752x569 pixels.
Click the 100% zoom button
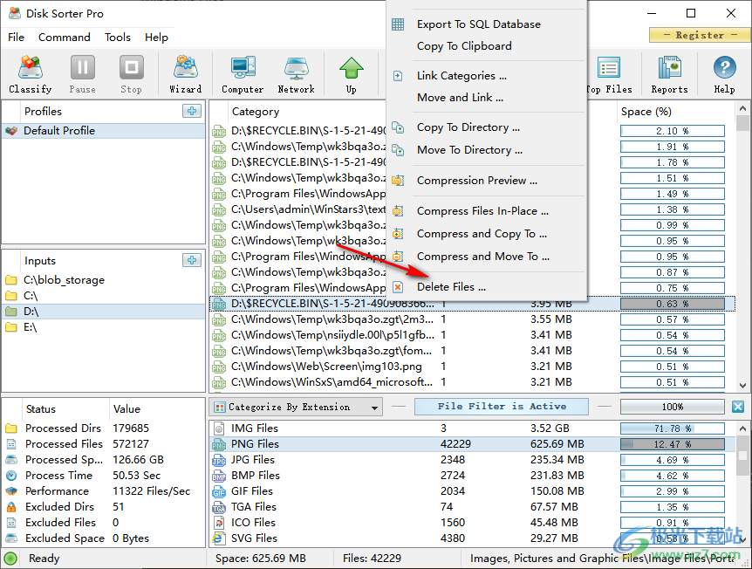point(673,407)
